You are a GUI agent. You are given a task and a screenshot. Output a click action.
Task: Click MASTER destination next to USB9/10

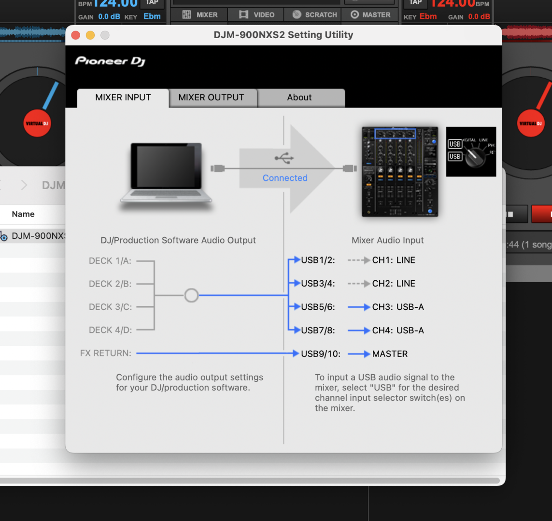click(x=390, y=354)
